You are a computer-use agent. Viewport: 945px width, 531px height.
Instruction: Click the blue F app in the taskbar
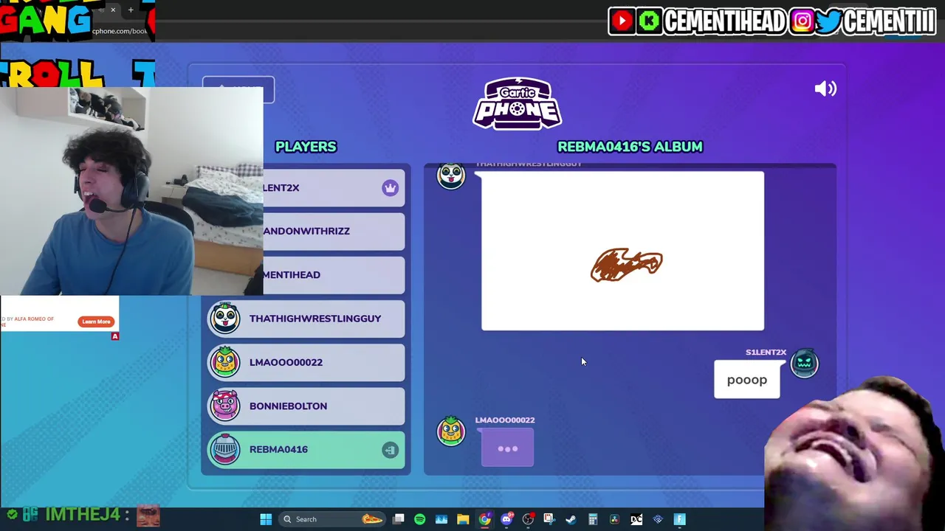tap(679, 519)
